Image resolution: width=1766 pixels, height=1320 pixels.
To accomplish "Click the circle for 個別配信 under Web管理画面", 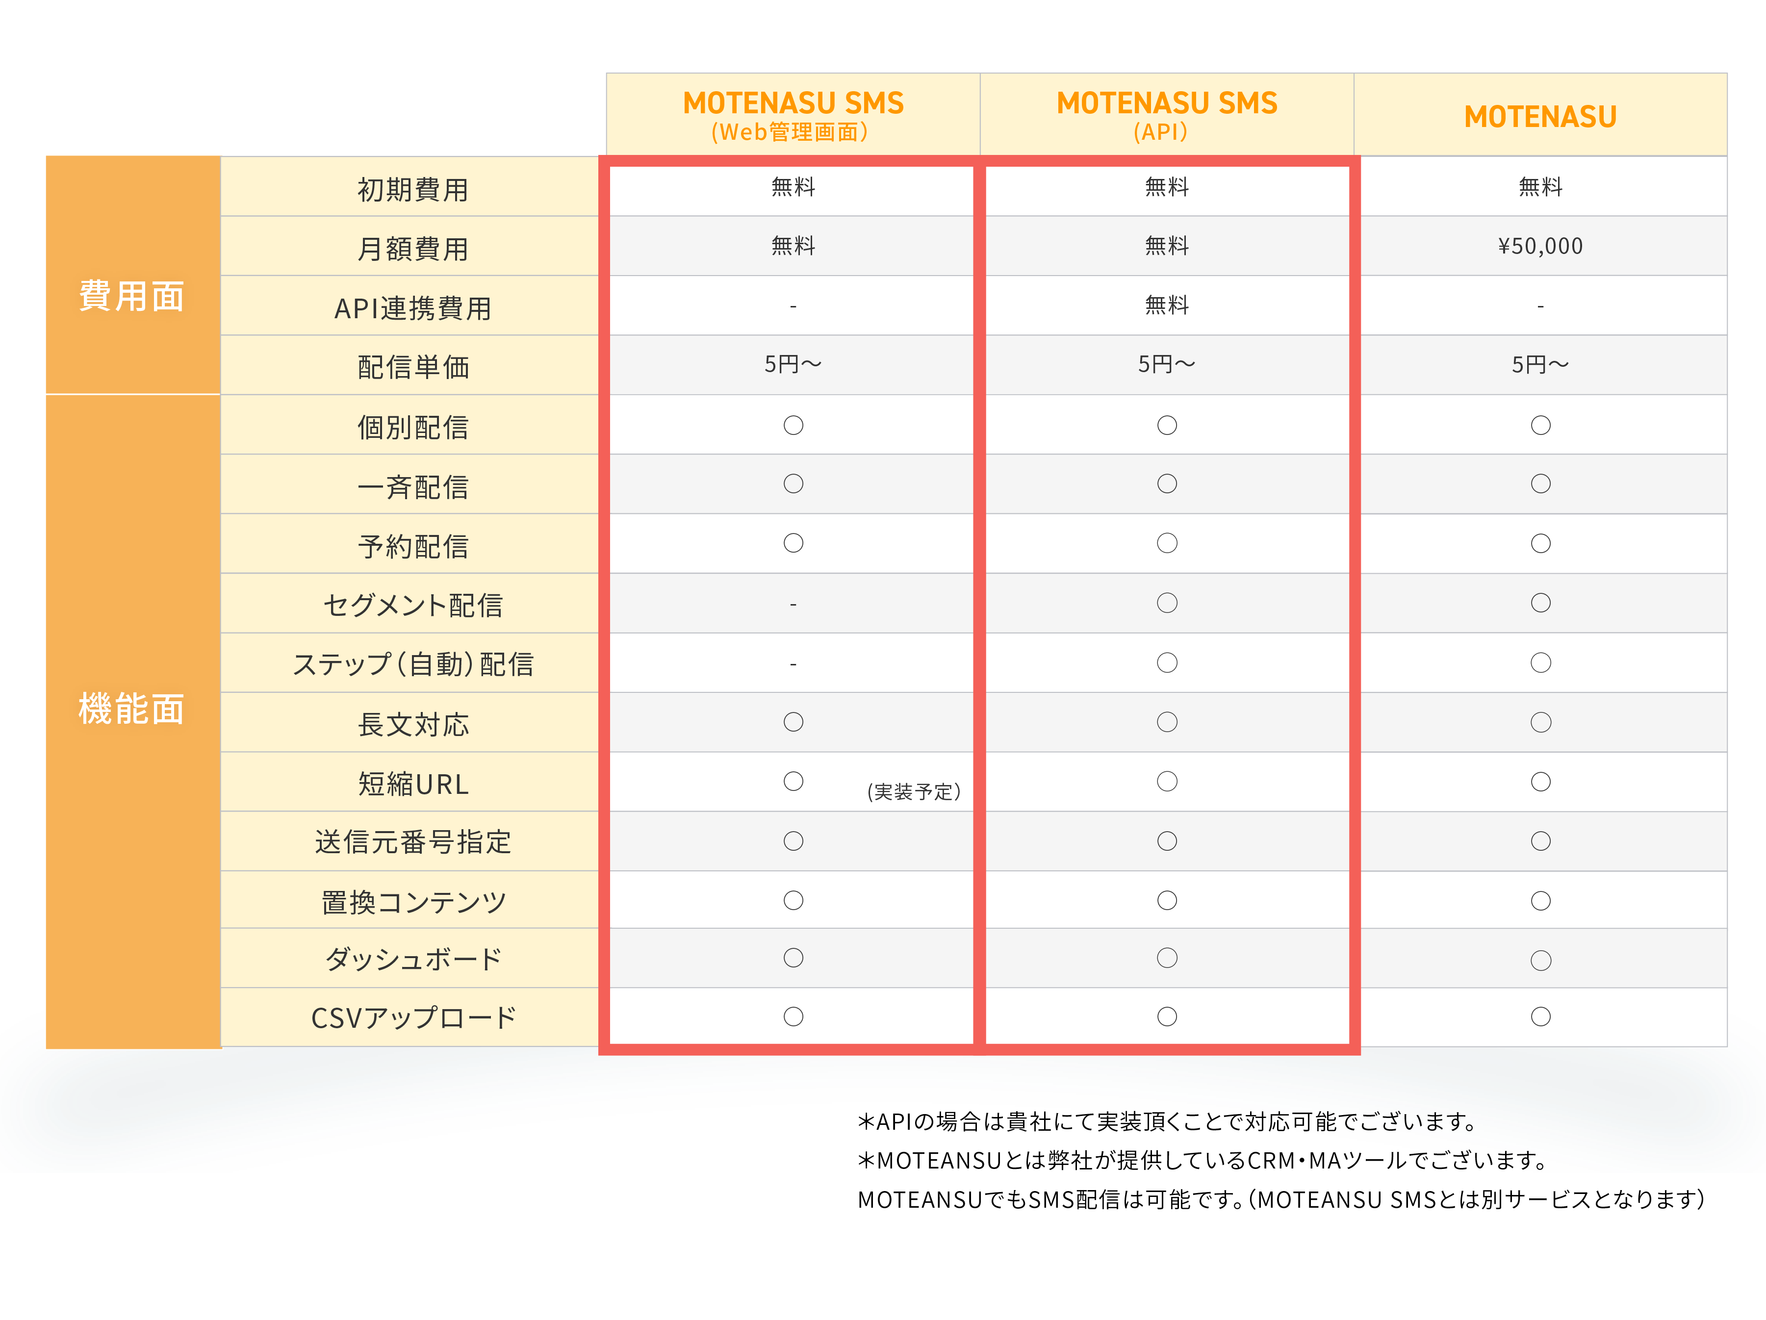I will tap(793, 425).
